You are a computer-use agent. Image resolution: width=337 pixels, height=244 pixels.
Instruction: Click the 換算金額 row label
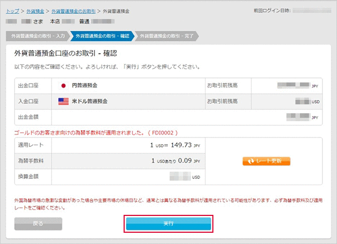coord(28,176)
